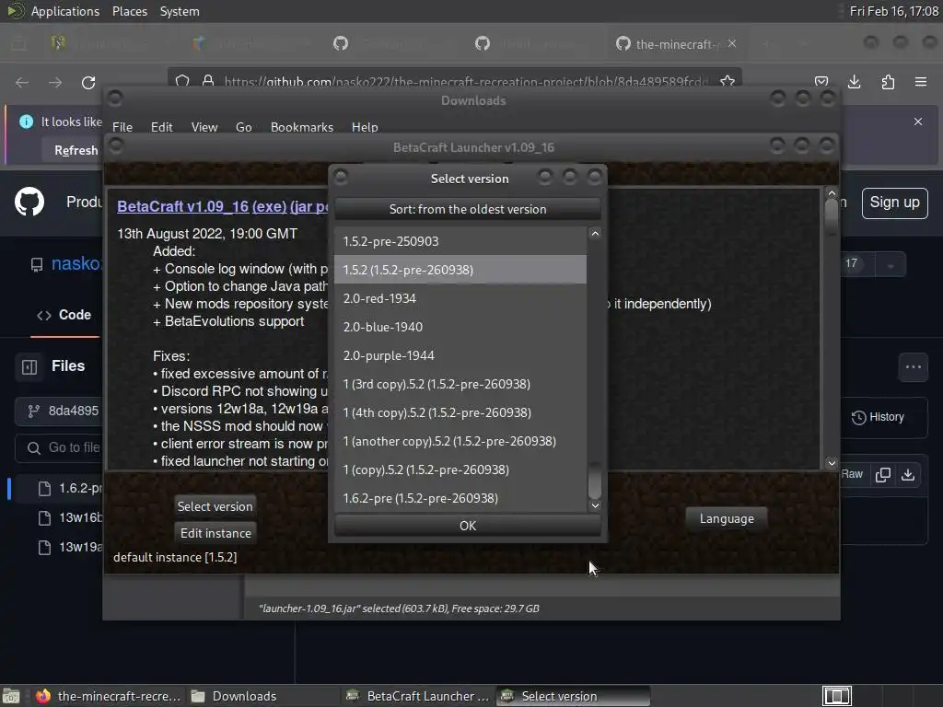Viewport: 943px width, 707px height.
Task: Select version 1.5.2-pre-250903 in list
Action: [460, 241]
